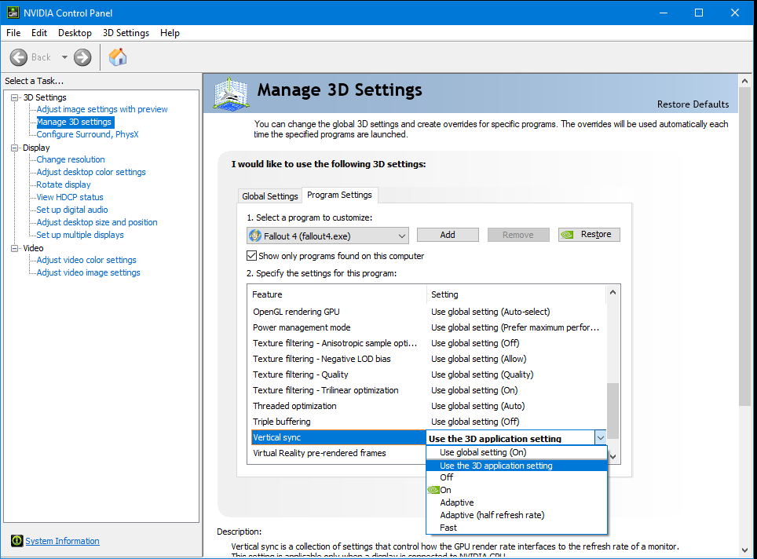Select Off in the vertical sync list
This screenshot has width=757, height=559.
446,477
